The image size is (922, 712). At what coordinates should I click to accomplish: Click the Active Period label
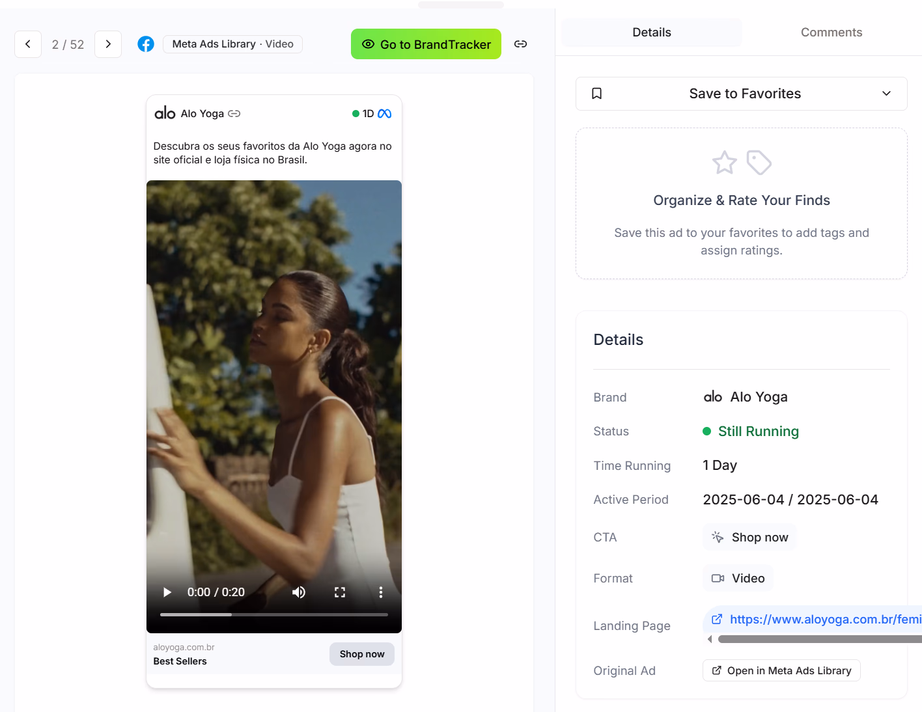coord(631,500)
